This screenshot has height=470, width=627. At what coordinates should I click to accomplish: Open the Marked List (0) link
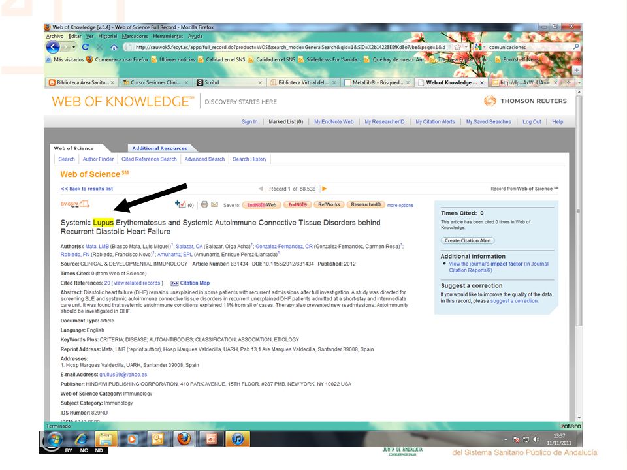pos(286,122)
